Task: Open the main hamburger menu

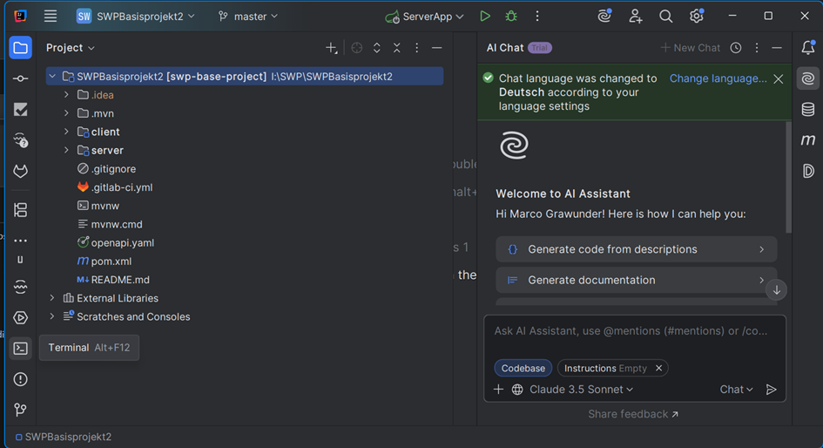Action: click(x=51, y=17)
